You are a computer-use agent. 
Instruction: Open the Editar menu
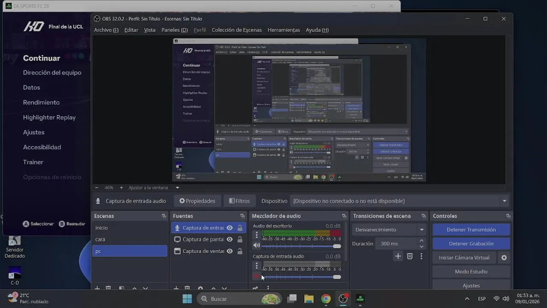(131, 30)
